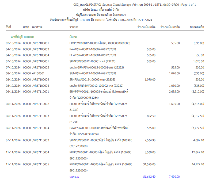209x187 pixels.
Task: Click balance 44,172.40
Action: [198, 164]
